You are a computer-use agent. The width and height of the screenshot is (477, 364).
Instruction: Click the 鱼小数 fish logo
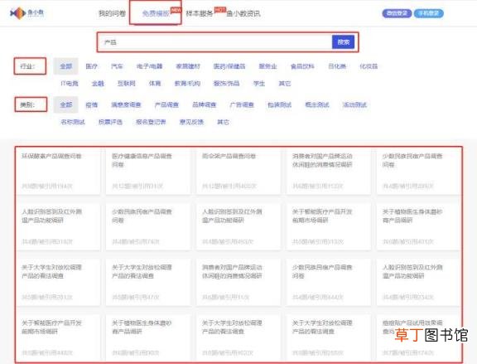pyautogui.click(x=26, y=13)
